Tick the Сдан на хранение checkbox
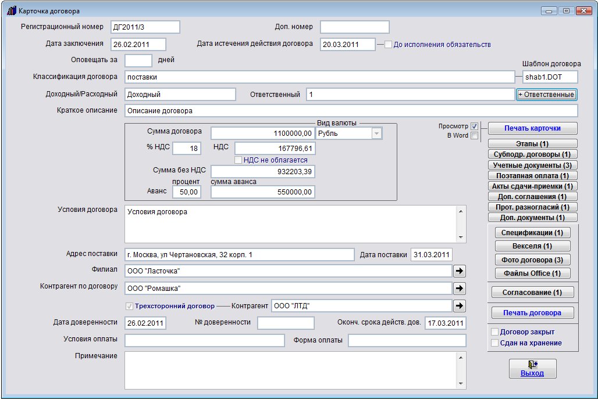598x400 pixels. click(x=495, y=343)
